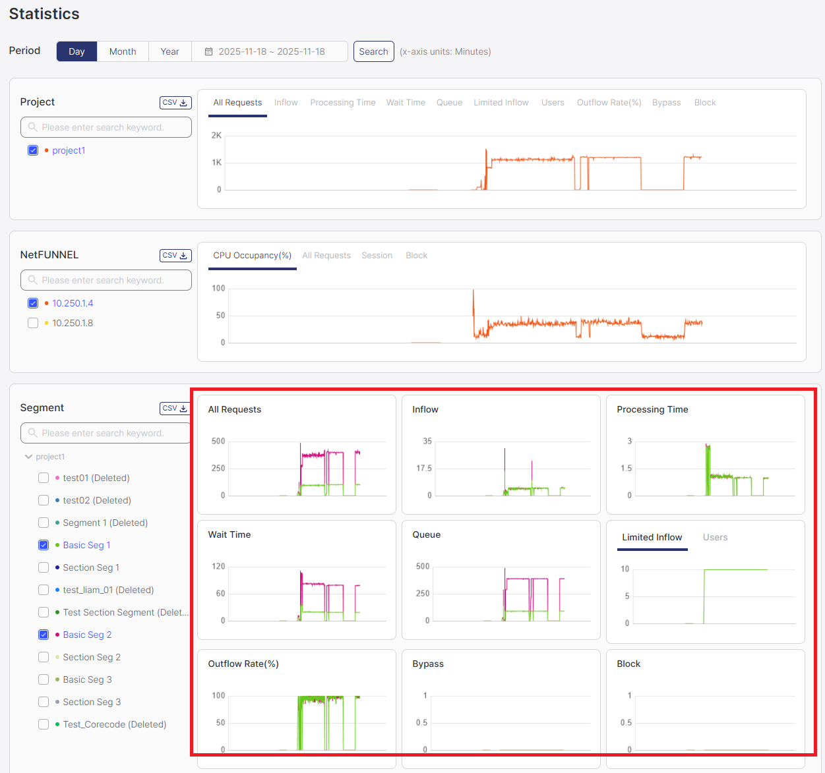825x773 pixels.
Task: Check the Section Seg 1 checkbox
Action: 44,567
